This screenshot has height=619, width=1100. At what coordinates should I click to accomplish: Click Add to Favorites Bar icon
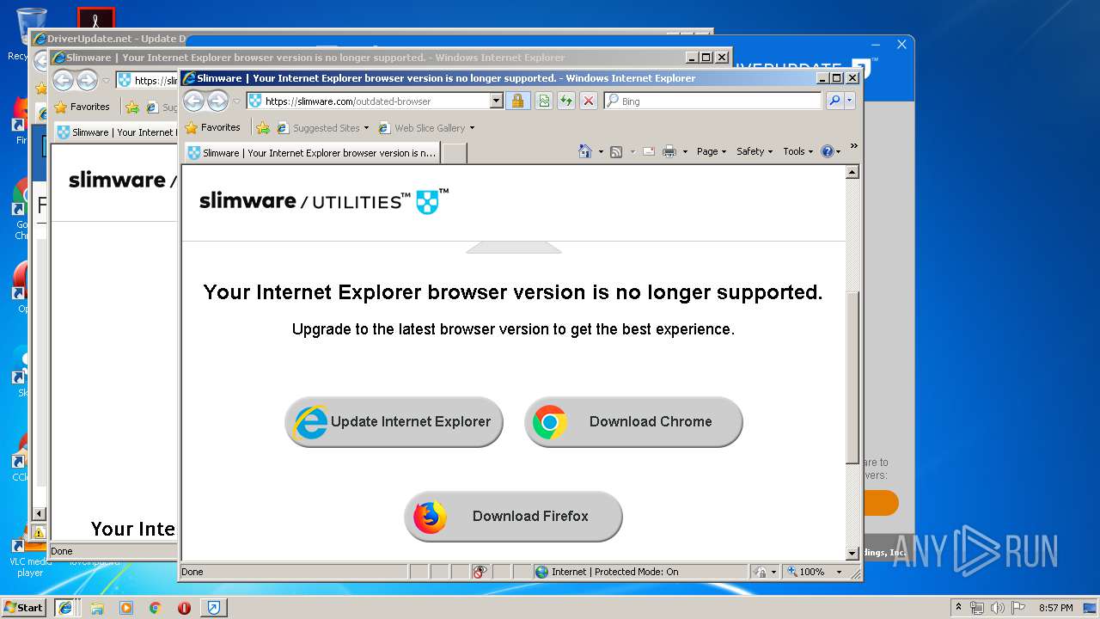(263, 128)
